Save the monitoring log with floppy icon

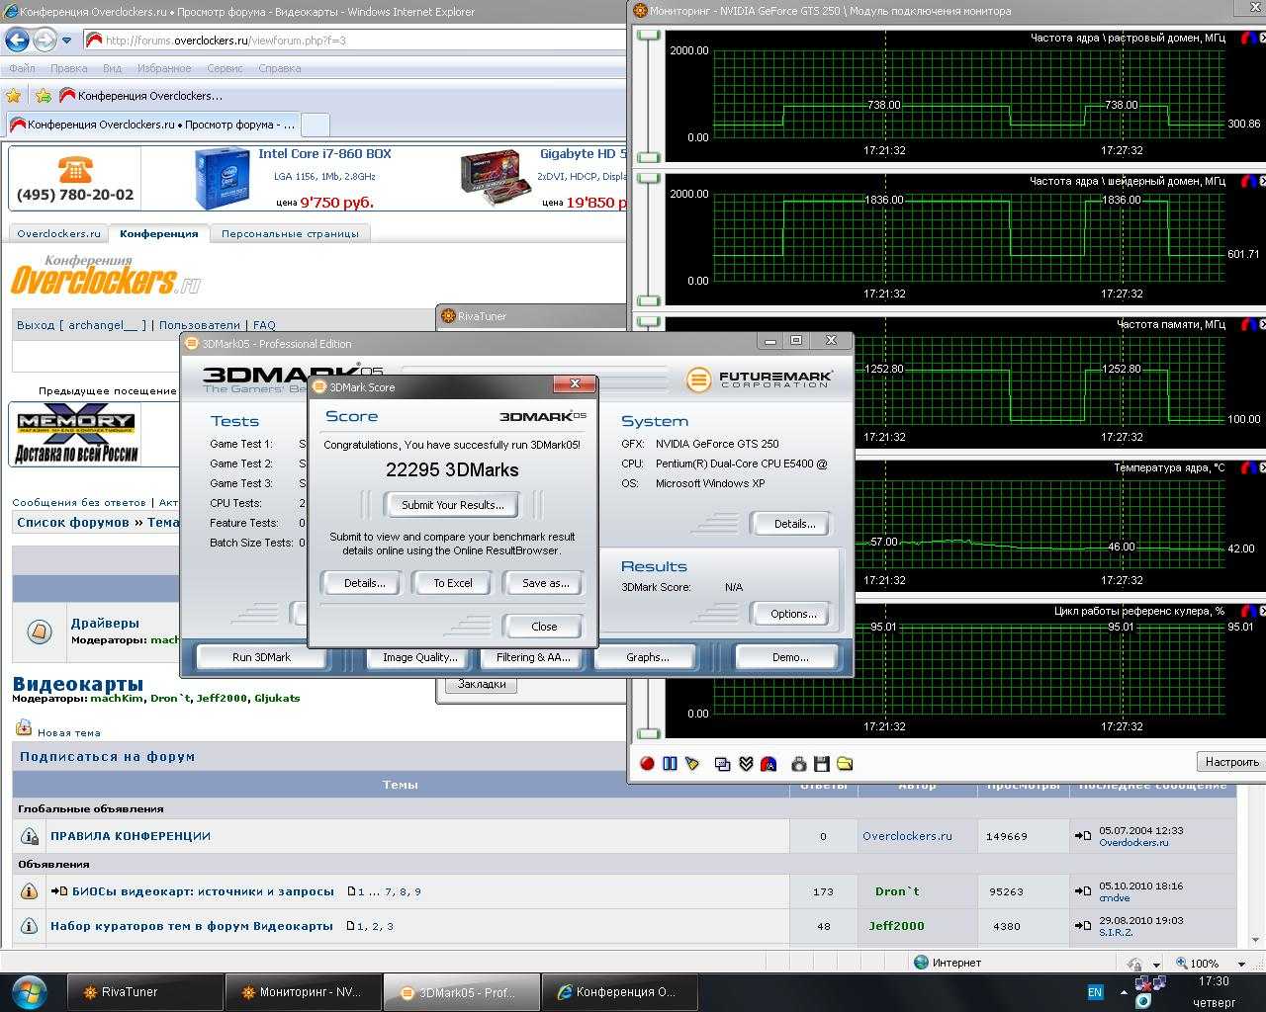click(821, 764)
